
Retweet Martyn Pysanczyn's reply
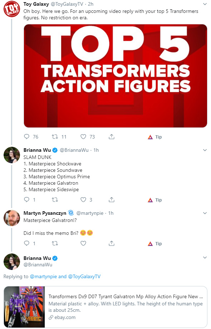tap(55, 243)
